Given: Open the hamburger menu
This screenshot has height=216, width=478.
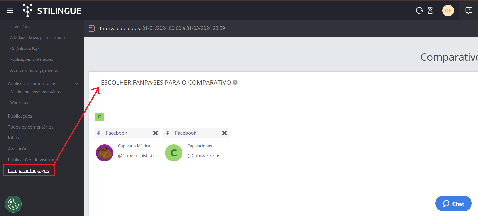Looking at the screenshot, I should pos(10,11).
